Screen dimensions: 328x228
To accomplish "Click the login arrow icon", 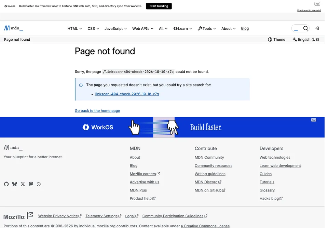I will [x=317, y=28].
